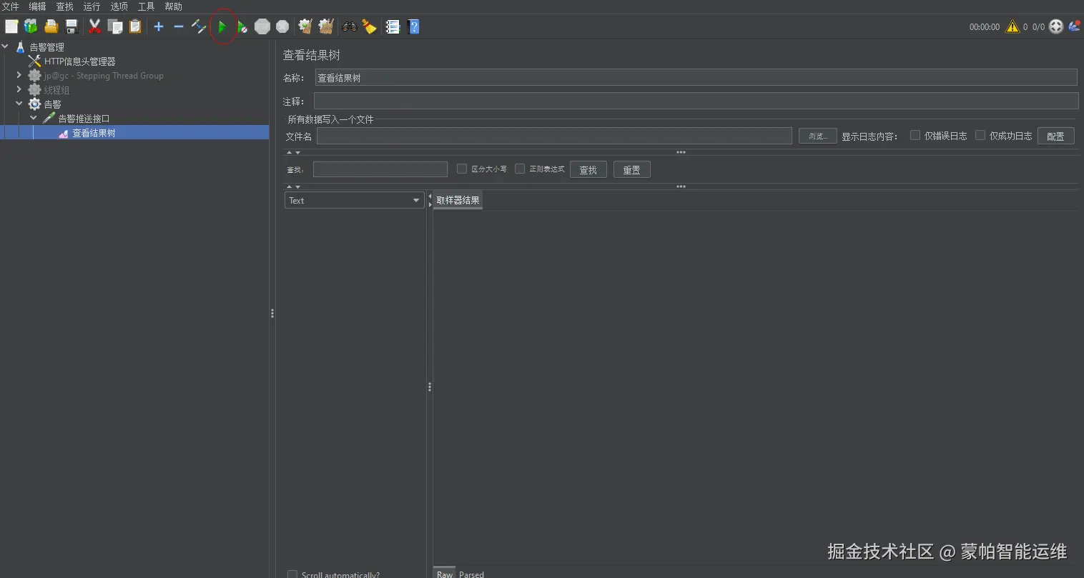Focus the search text input field

[x=380, y=169]
